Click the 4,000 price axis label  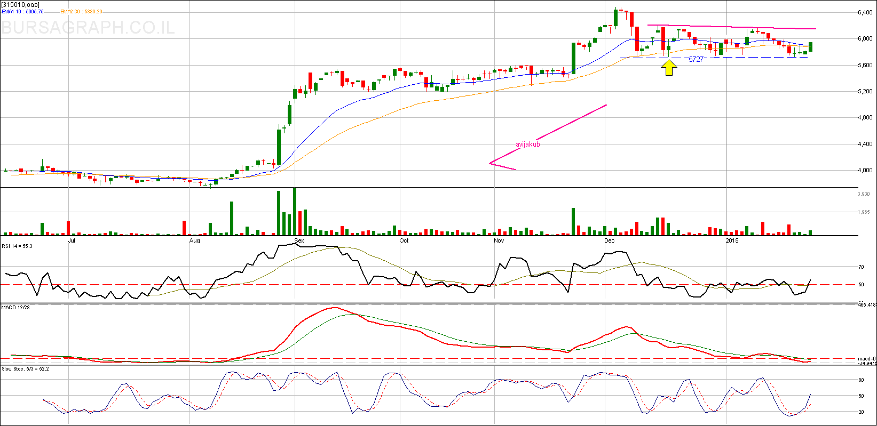pos(864,171)
